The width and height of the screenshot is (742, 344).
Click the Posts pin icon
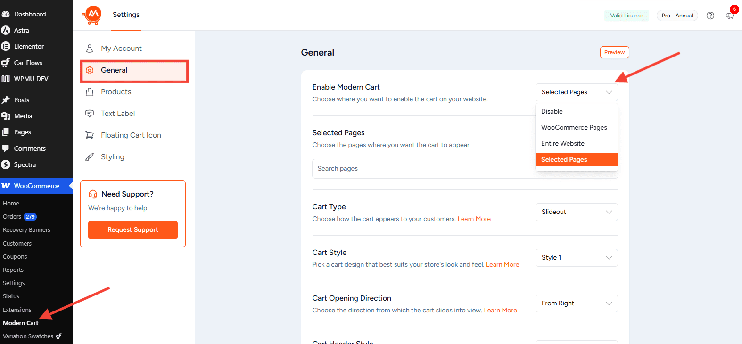click(6, 100)
